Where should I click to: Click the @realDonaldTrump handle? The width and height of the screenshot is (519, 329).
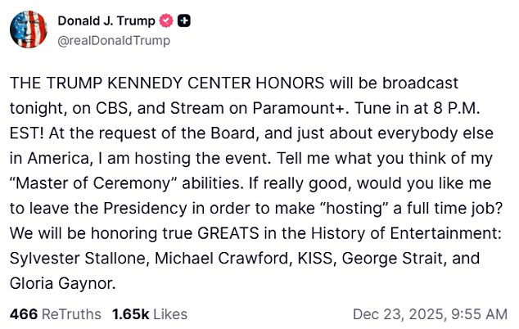coord(114,39)
